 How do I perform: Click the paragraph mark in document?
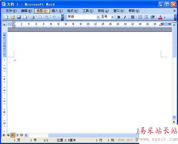tap(15, 61)
